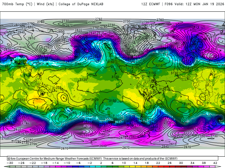The image size is (225, 168).
Task: Click "This service is based on data" text
Action: click(x=121, y=158)
